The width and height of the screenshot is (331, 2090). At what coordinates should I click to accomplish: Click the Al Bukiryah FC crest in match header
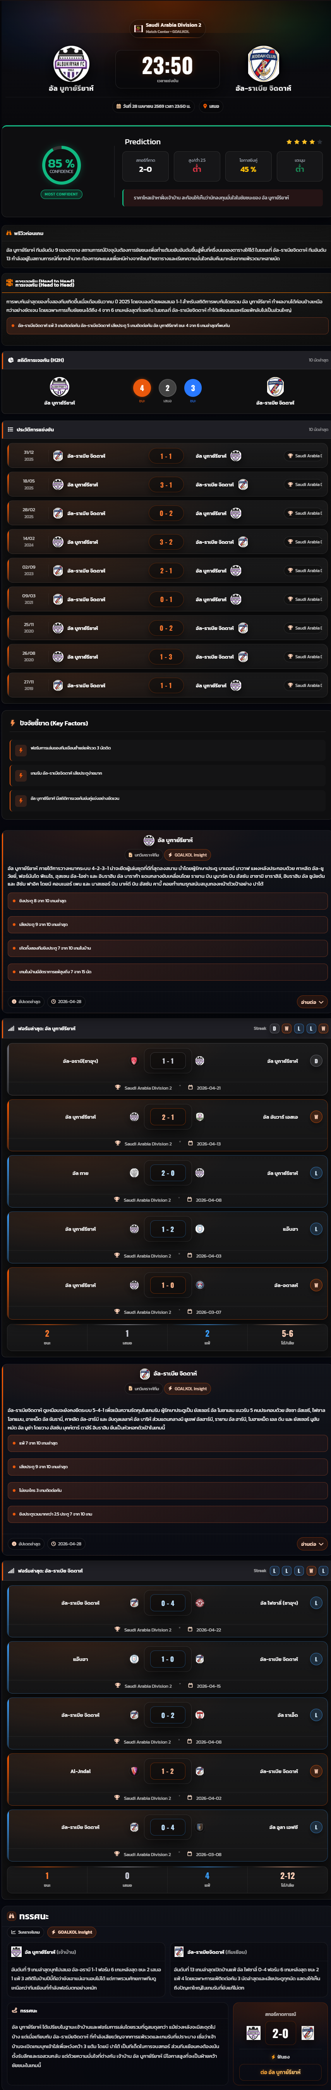(71, 64)
